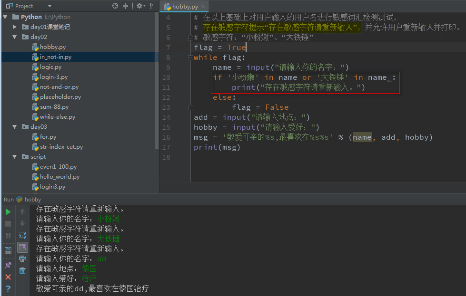466x296 pixels.
Task: Click the file icon beside for.py
Action: coord(35,137)
